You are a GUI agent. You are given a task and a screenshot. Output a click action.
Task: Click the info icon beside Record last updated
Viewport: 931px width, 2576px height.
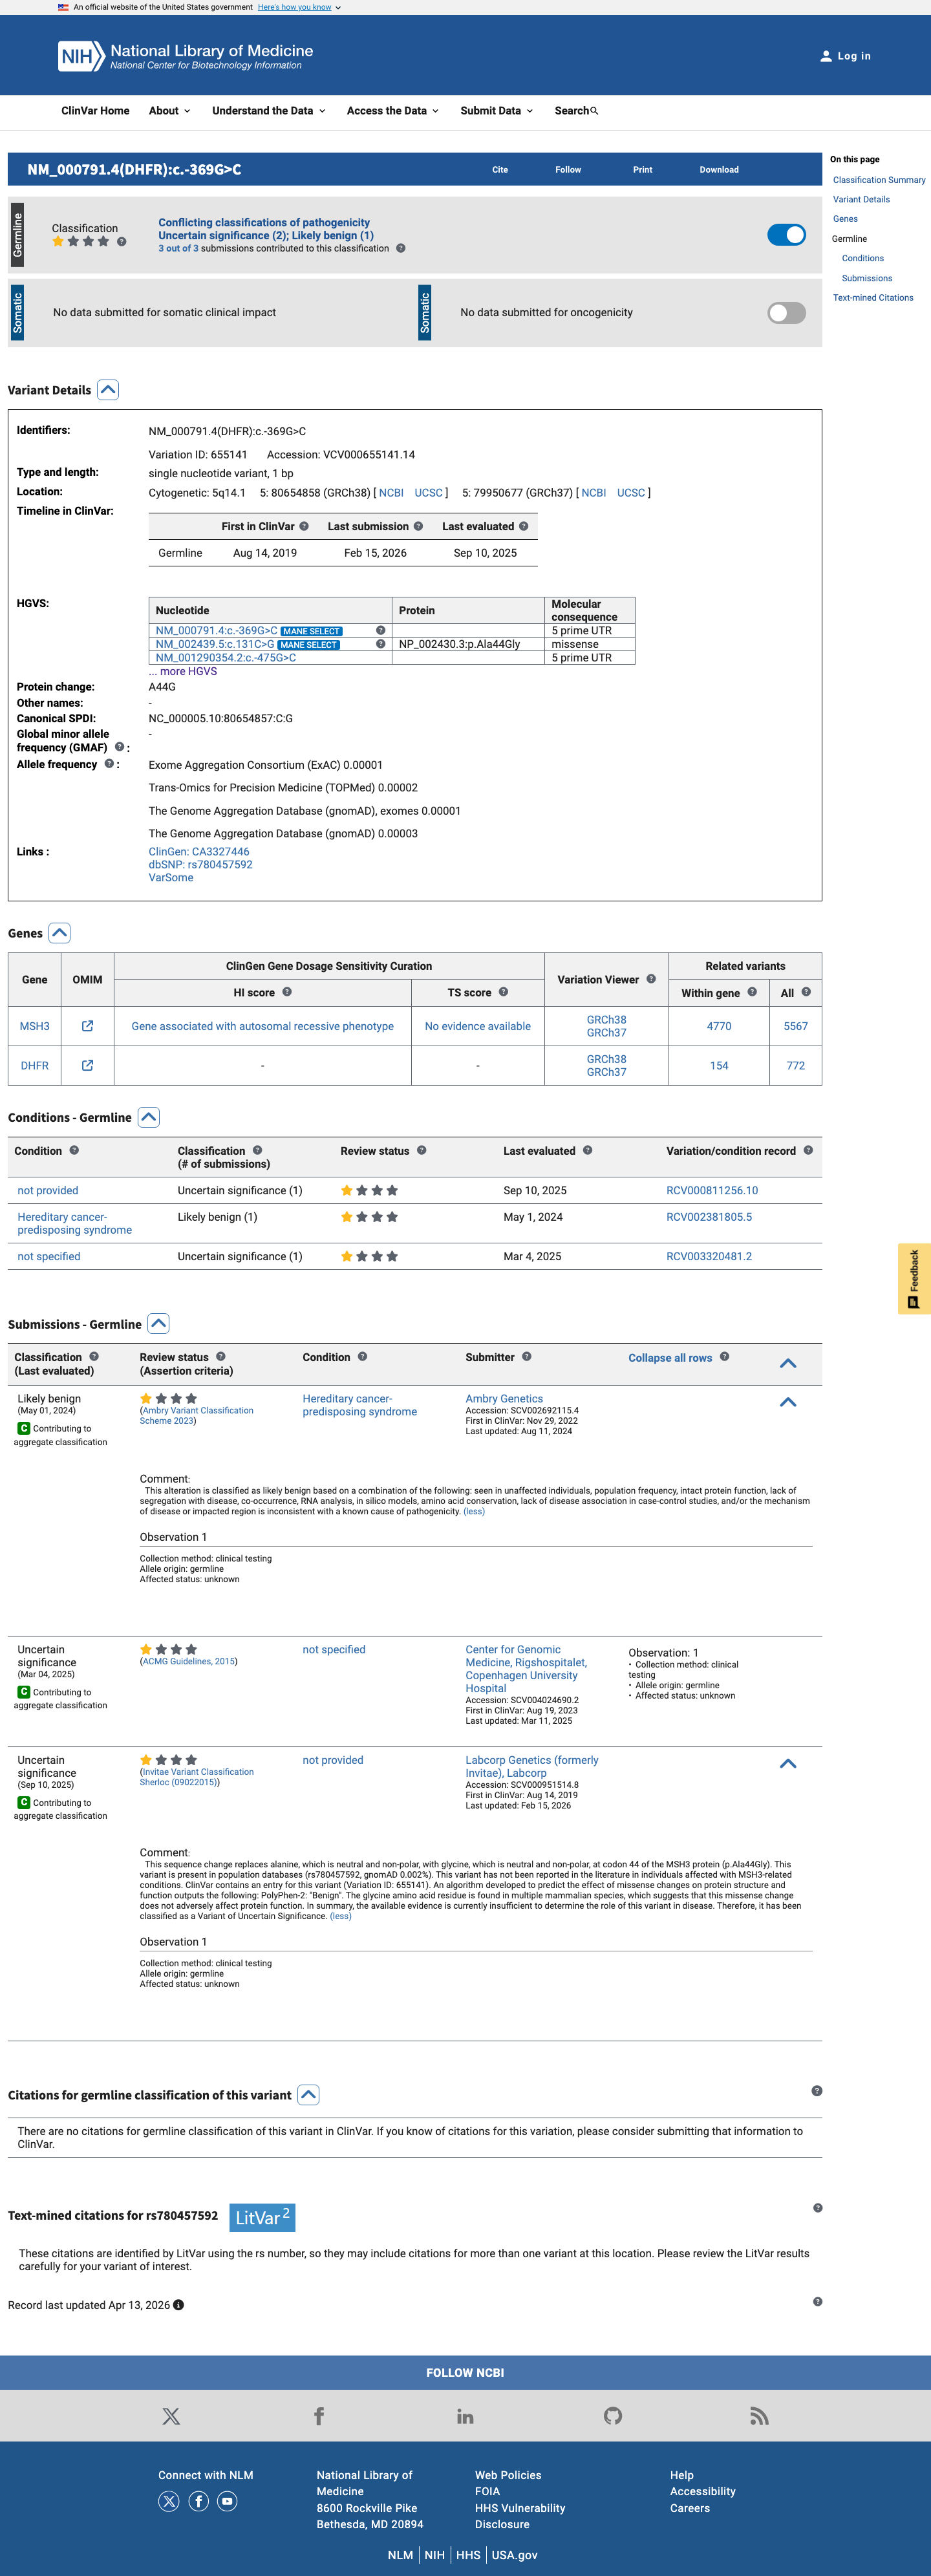click(x=179, y=2305)
